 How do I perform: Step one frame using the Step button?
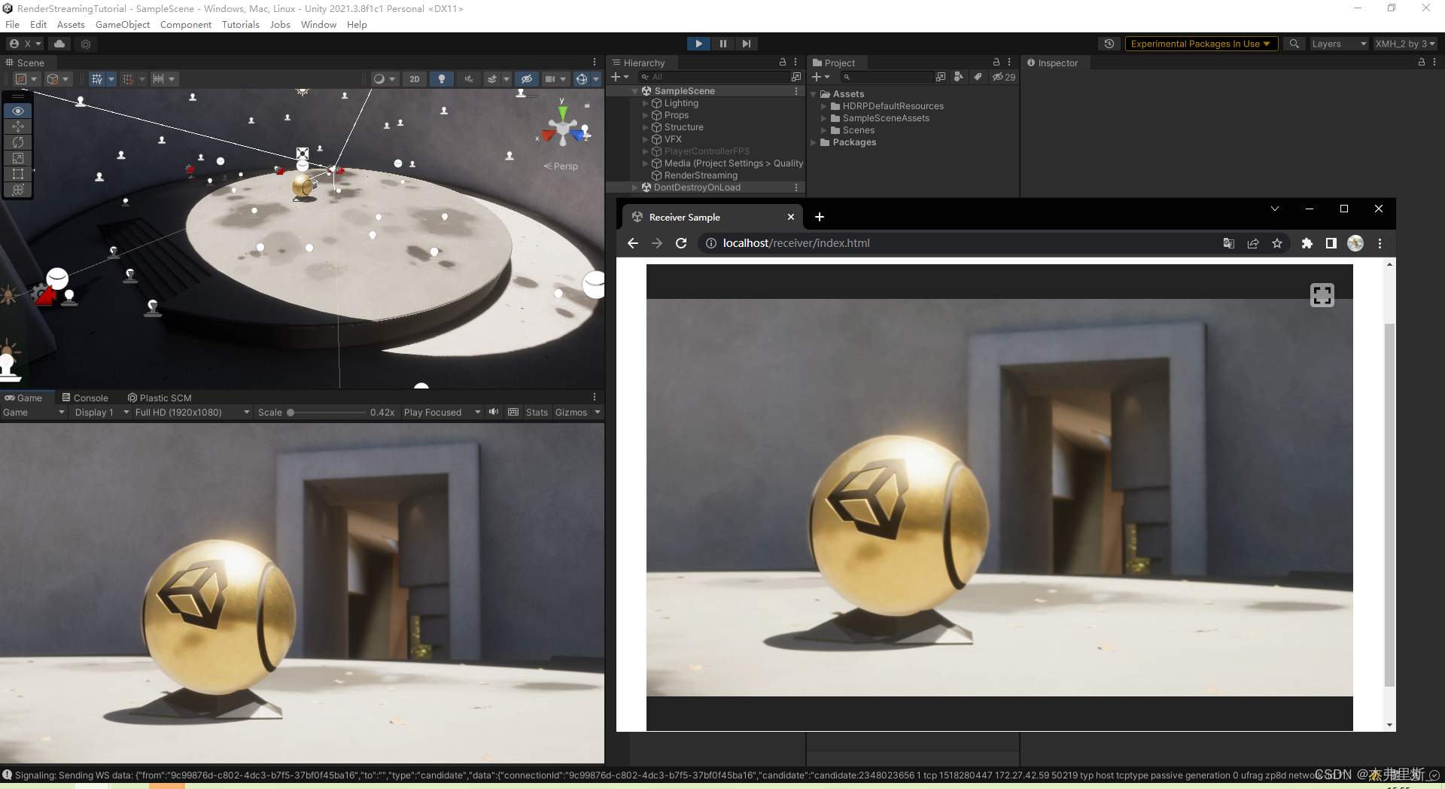[746, 43]
